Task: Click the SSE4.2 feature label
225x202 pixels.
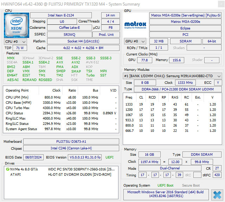Action: coord(44,62)
